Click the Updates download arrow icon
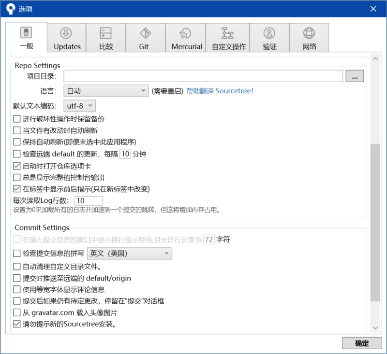 [x=66, y=33]
